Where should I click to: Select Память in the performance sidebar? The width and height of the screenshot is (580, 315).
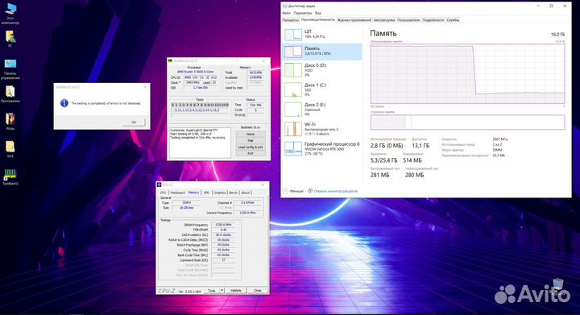[x=322, y=52]
